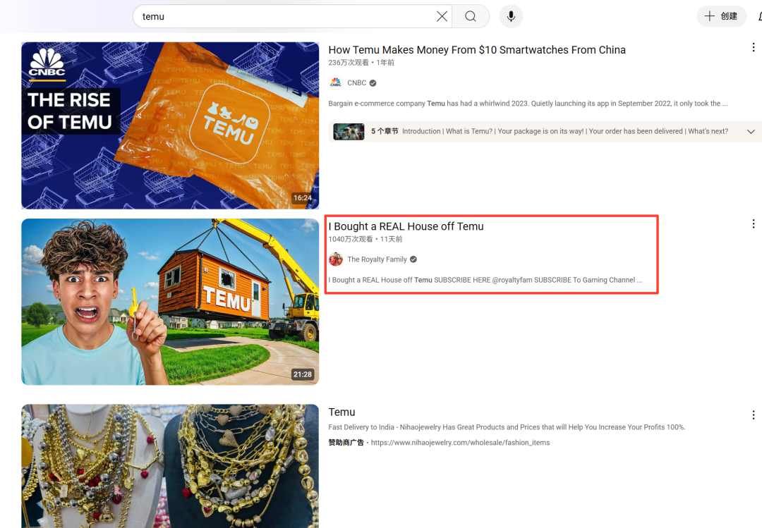This screenshot has width=762, height=528.
Task: Clear the search box with the X icon
Action: click(442, 16)
